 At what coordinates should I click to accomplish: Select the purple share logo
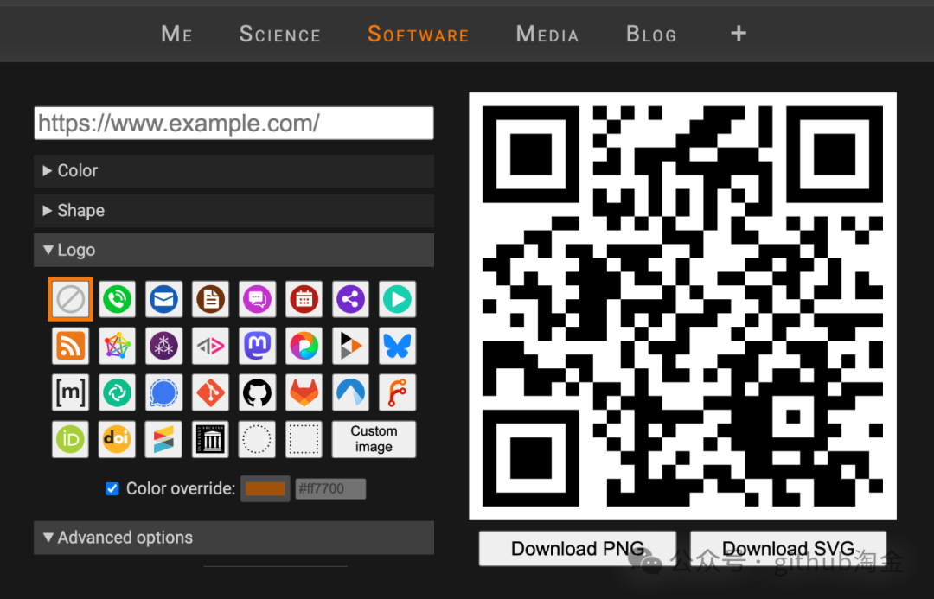pyautogui.click(x=351, y=299)
